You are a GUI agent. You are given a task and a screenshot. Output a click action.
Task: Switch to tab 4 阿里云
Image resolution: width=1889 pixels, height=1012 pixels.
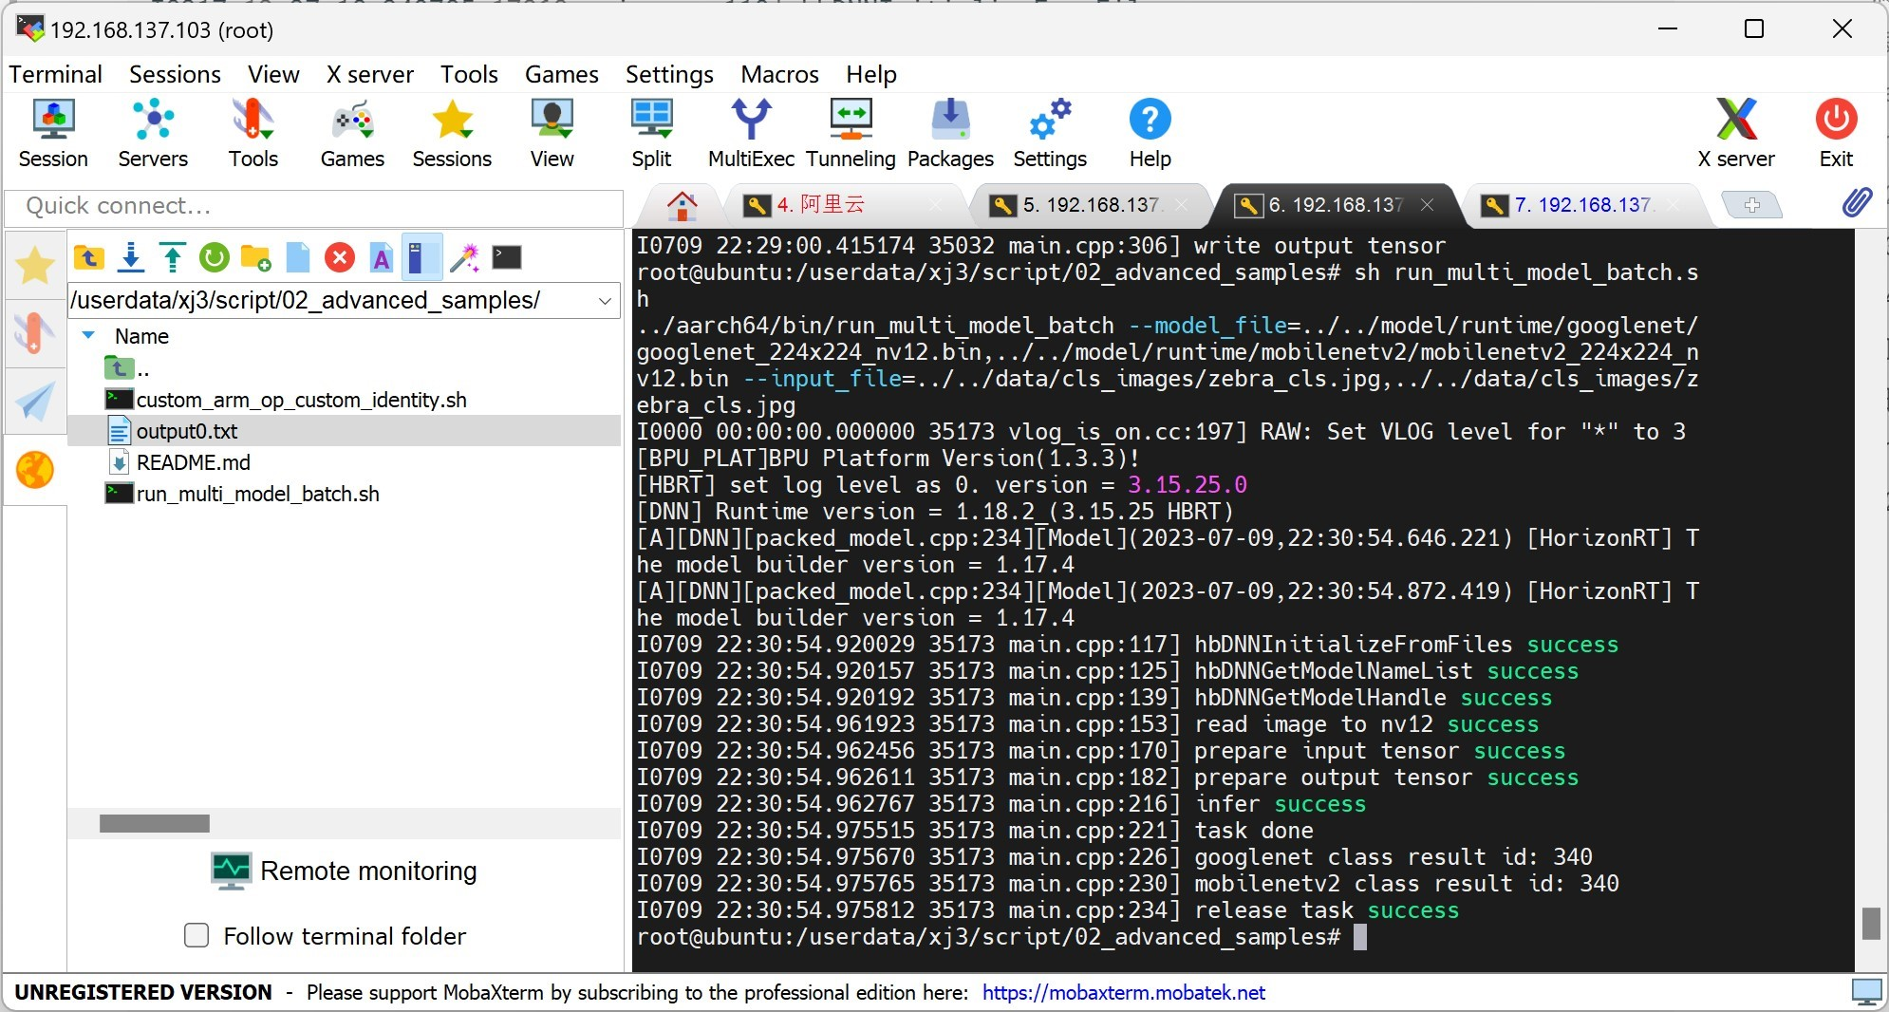[x=843, y=205]
